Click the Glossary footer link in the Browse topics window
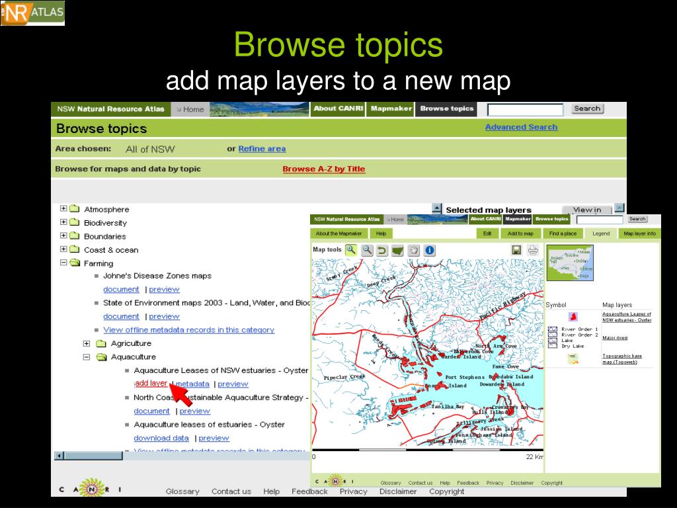Viewport: 677px width, 508px height. tap(182, 491)
